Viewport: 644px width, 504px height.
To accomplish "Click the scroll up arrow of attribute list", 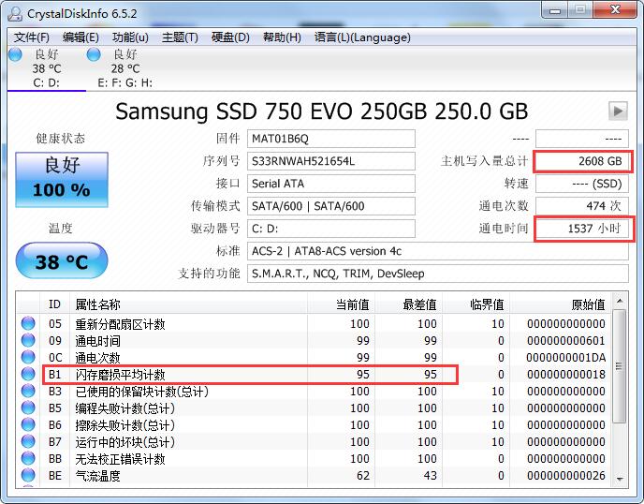I will (x=620, y=302).
